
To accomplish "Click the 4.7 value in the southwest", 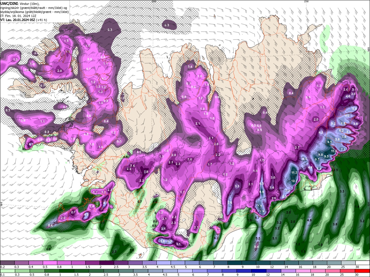I will tap(105, 203).
